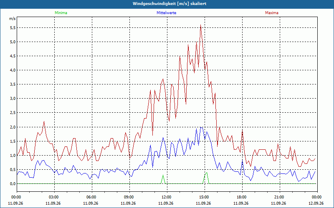Click the Minima legend label

click(x=61, y=13)
